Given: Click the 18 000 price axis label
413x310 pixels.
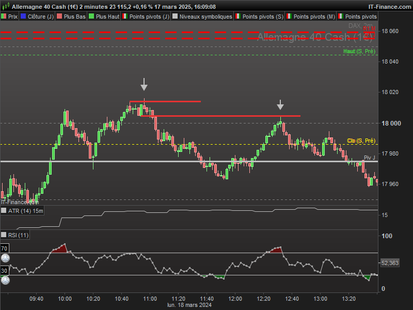Looking at the screenshot, I should (x=391, y=123).
